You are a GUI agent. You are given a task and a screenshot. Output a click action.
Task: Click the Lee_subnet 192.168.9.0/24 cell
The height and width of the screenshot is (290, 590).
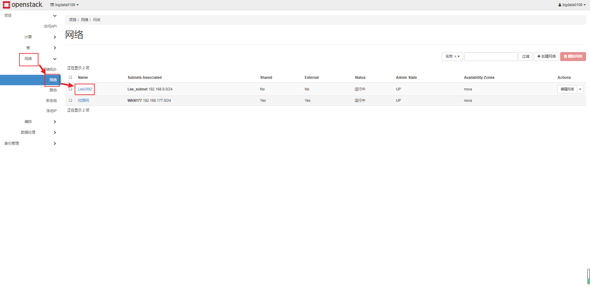click(150, 89)
